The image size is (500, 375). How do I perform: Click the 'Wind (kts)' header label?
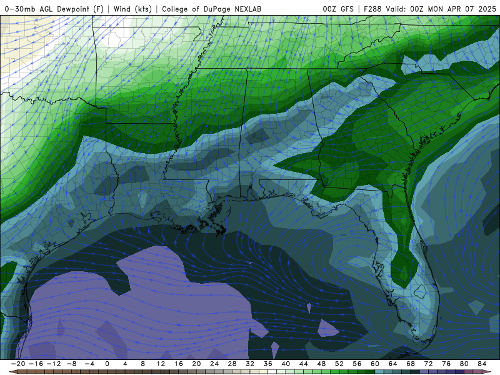132,9
